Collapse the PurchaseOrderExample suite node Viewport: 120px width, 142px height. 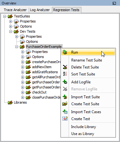click(x=16, y=47)
